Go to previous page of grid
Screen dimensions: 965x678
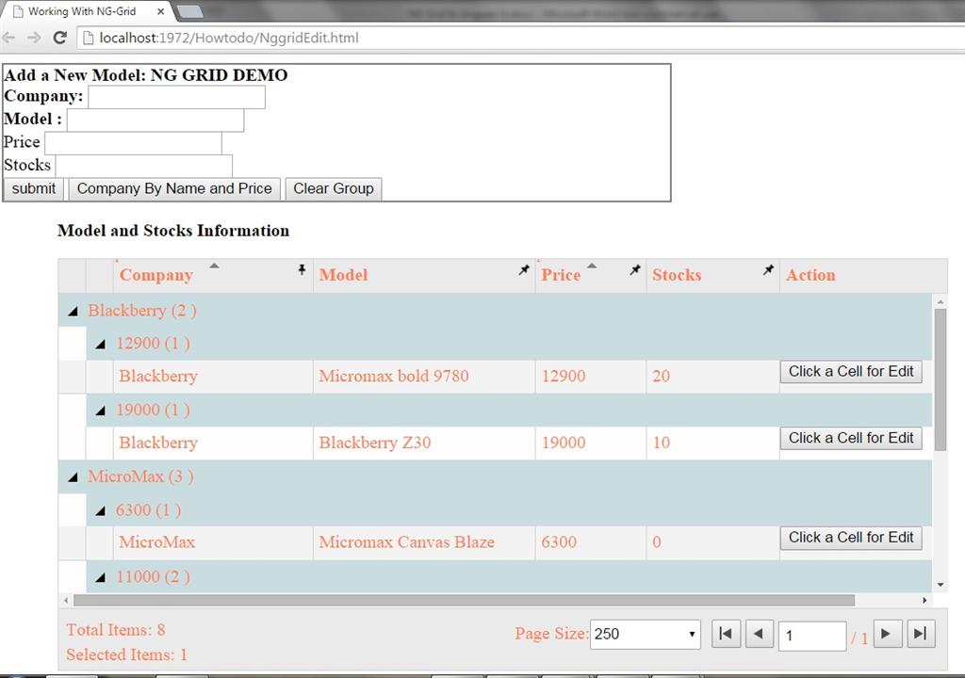759,635
